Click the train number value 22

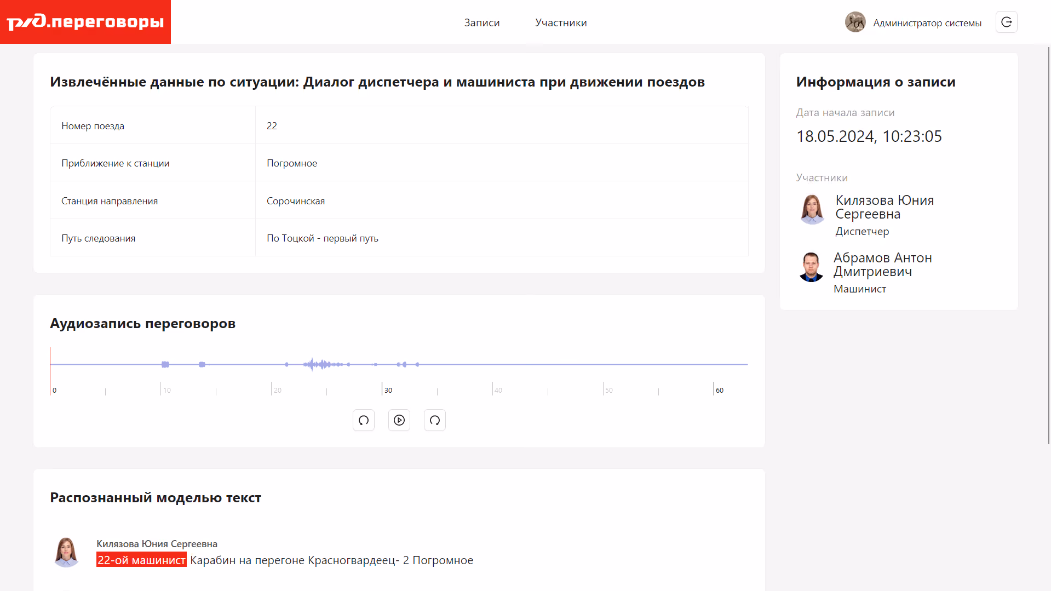272,126
